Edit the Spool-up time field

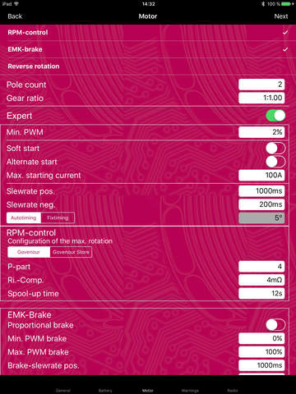[261, 293]
